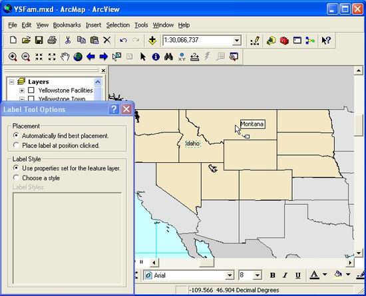366x296 pixels.
Task: Collapse the Layers data frame
Action: 11,82
